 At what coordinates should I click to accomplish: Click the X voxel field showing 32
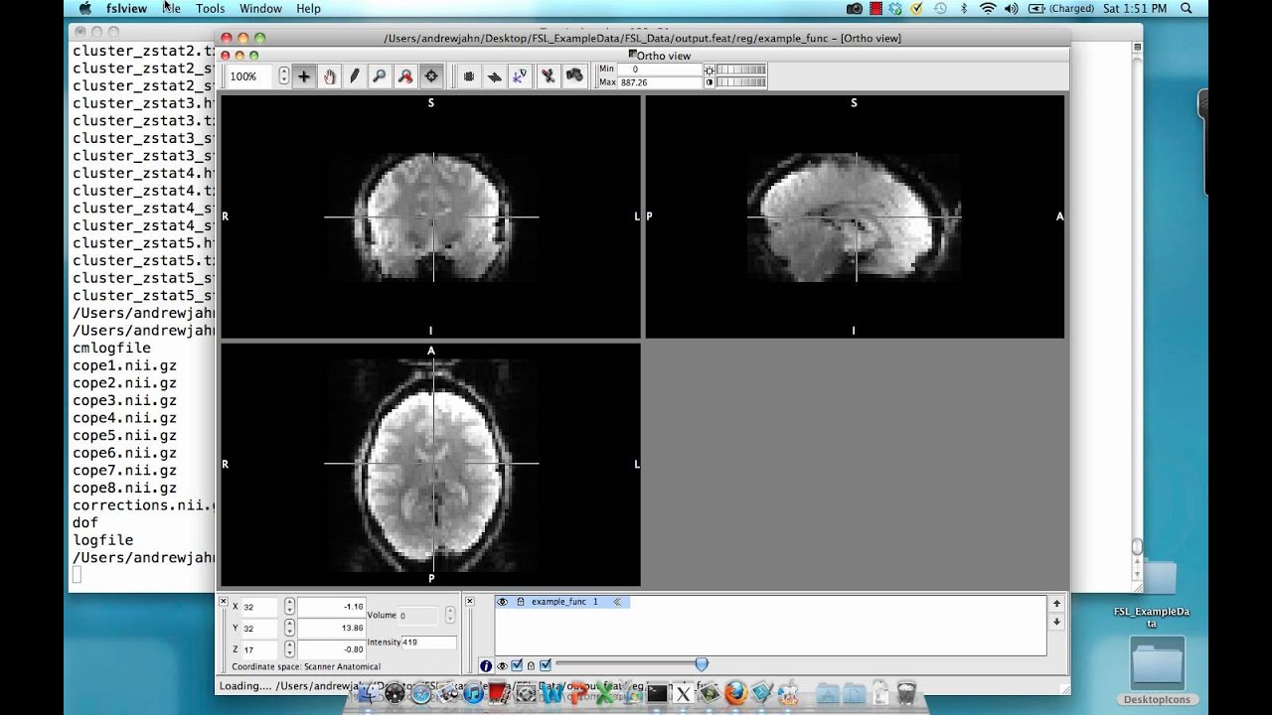tap(260, 606)
